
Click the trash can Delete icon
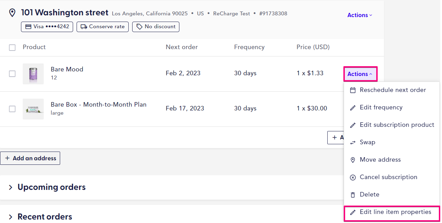click(x=353, y=195)
